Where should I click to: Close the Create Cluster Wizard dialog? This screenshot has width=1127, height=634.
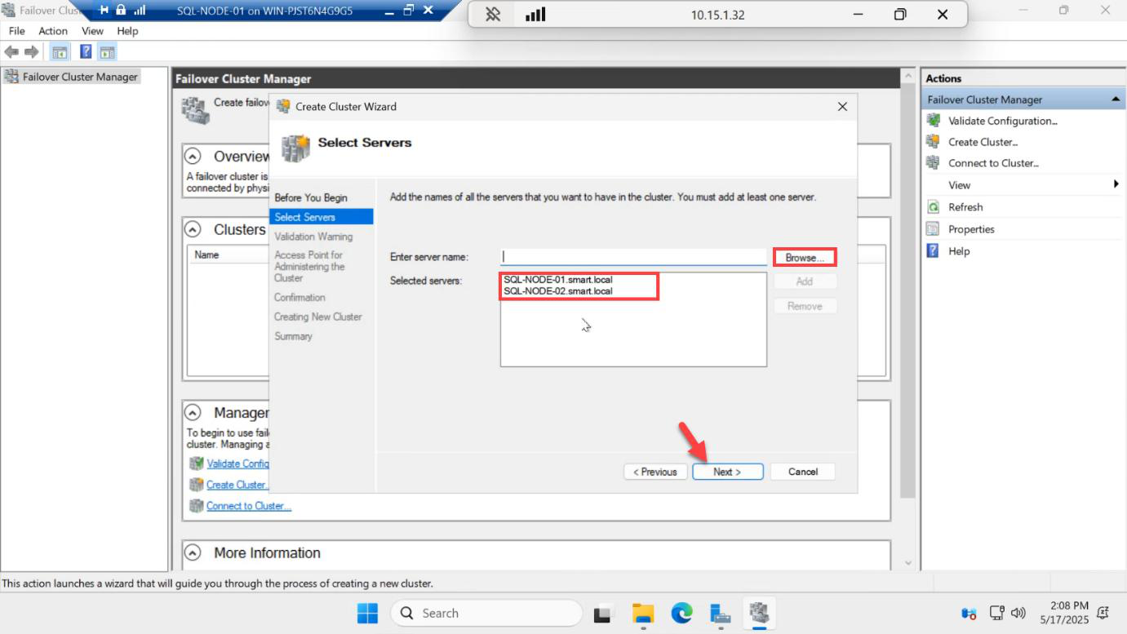pyautogui.click(x=842, y=106)
